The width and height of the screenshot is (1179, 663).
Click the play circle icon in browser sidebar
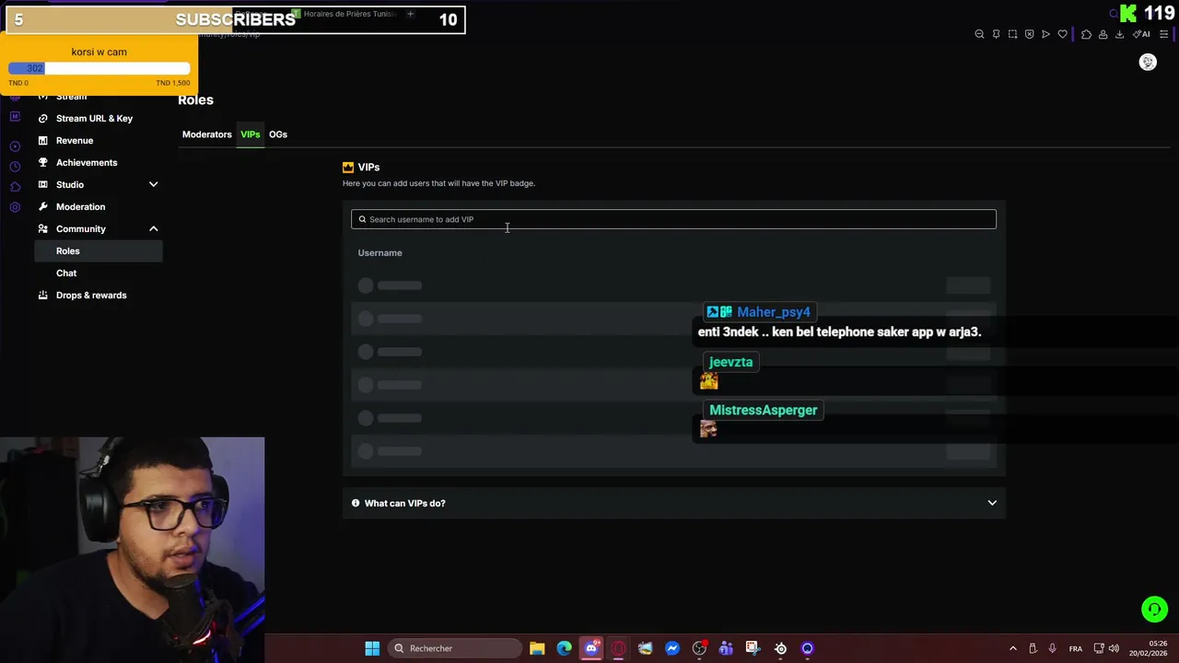[x=15, y=146]
